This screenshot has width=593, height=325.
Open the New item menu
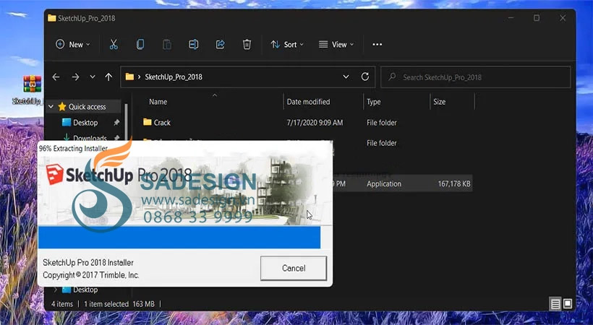click(73, 45)
